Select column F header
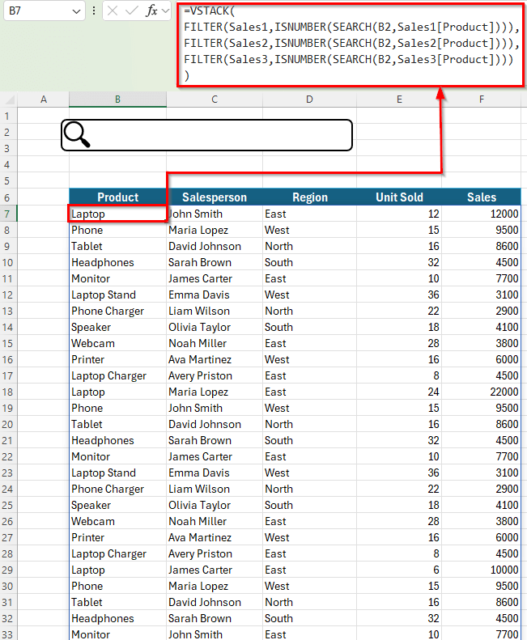This screenshot has width=527, height=640. point(481,100)
